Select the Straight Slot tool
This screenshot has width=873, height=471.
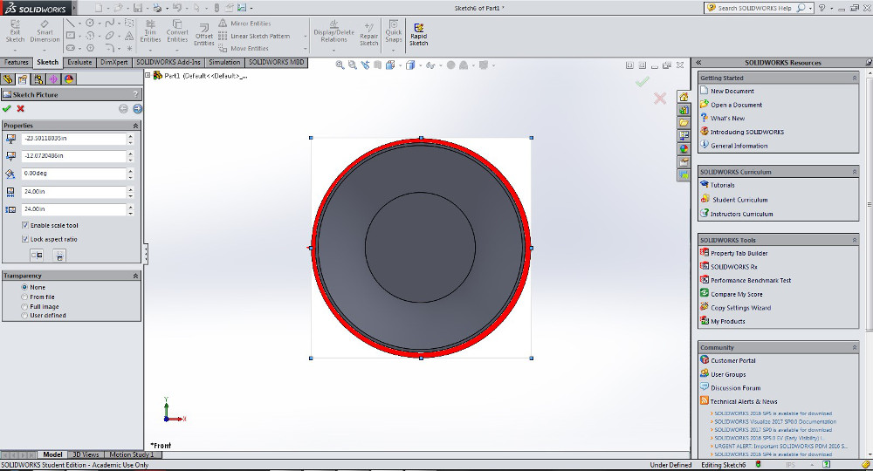tap(71, 48)
